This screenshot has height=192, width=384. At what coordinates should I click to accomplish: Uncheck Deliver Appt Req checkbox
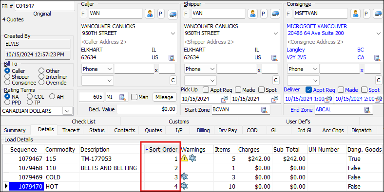point(309,90)
